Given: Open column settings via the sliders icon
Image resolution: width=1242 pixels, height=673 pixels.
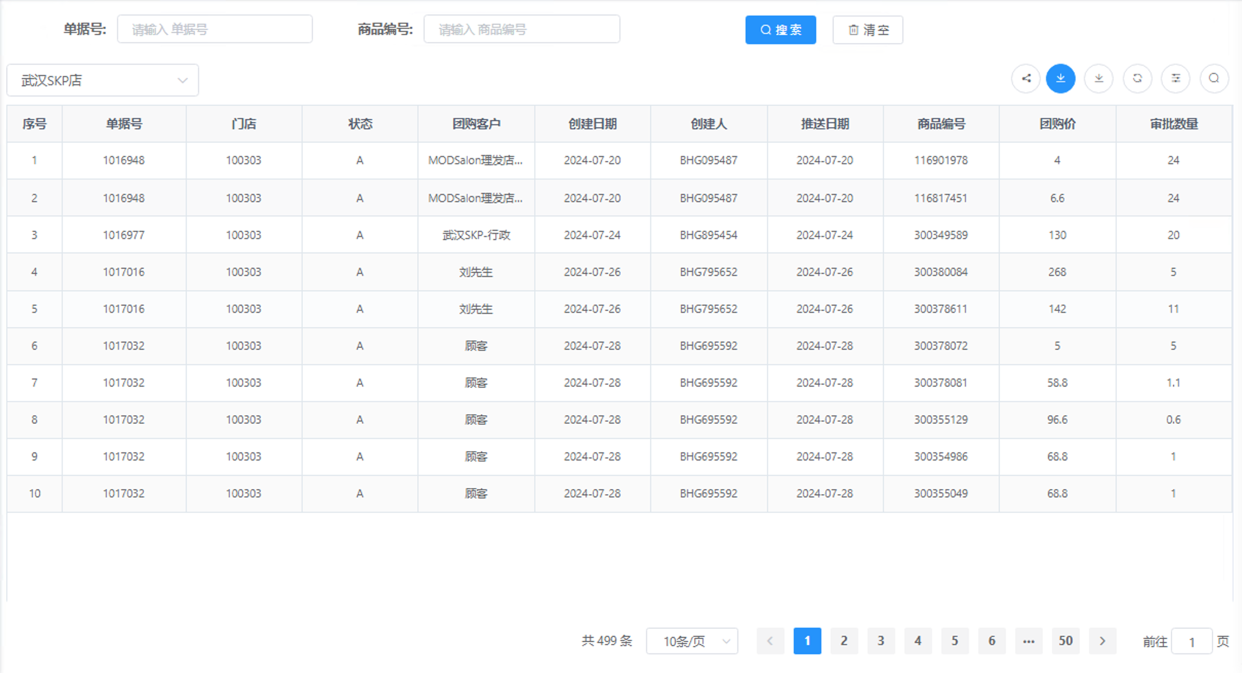Looking at the screenshot, I should click(1175, 78).
